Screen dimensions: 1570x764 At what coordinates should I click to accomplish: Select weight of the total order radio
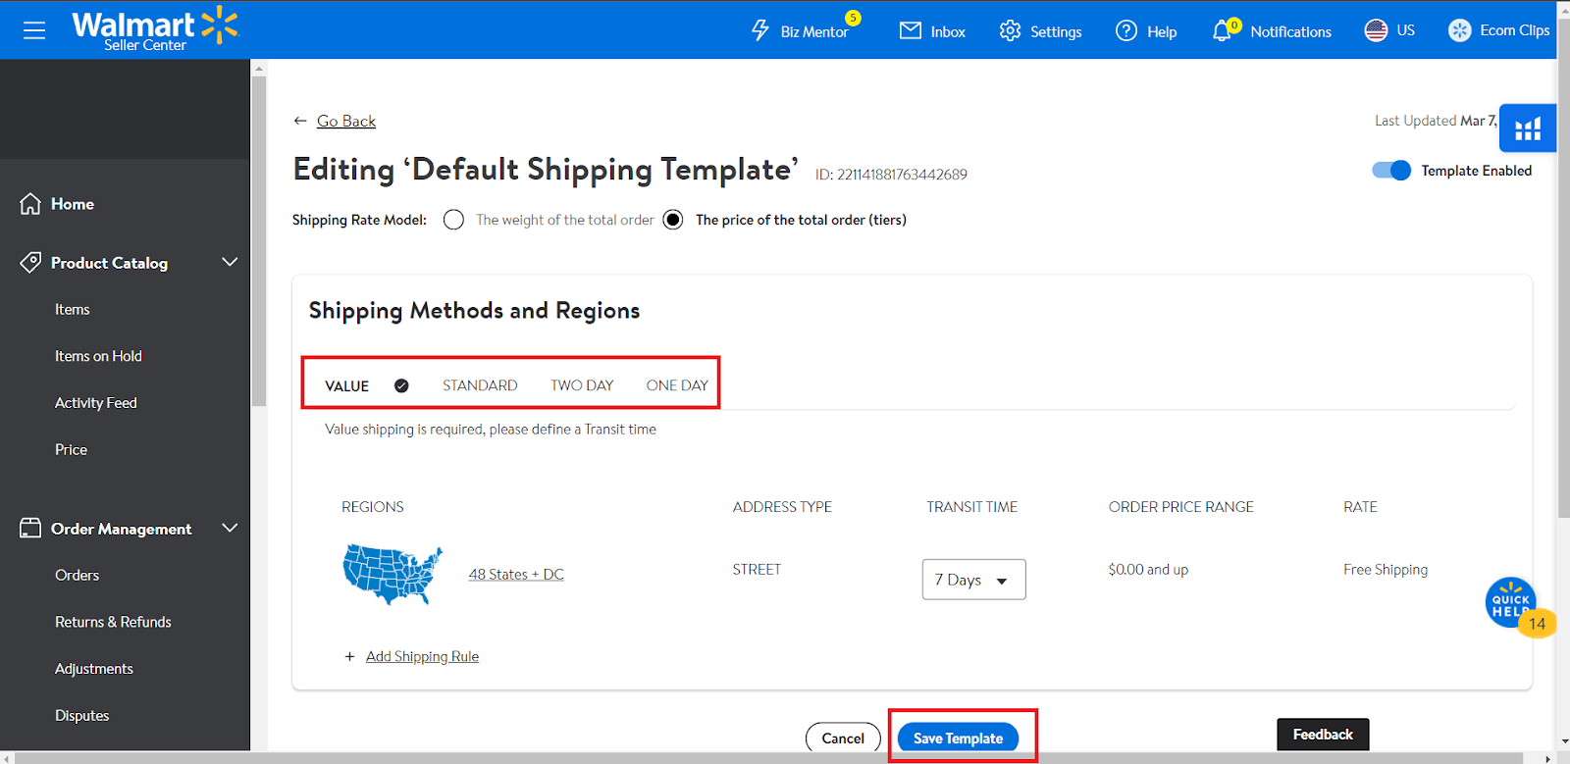click(x=453, y=220)
